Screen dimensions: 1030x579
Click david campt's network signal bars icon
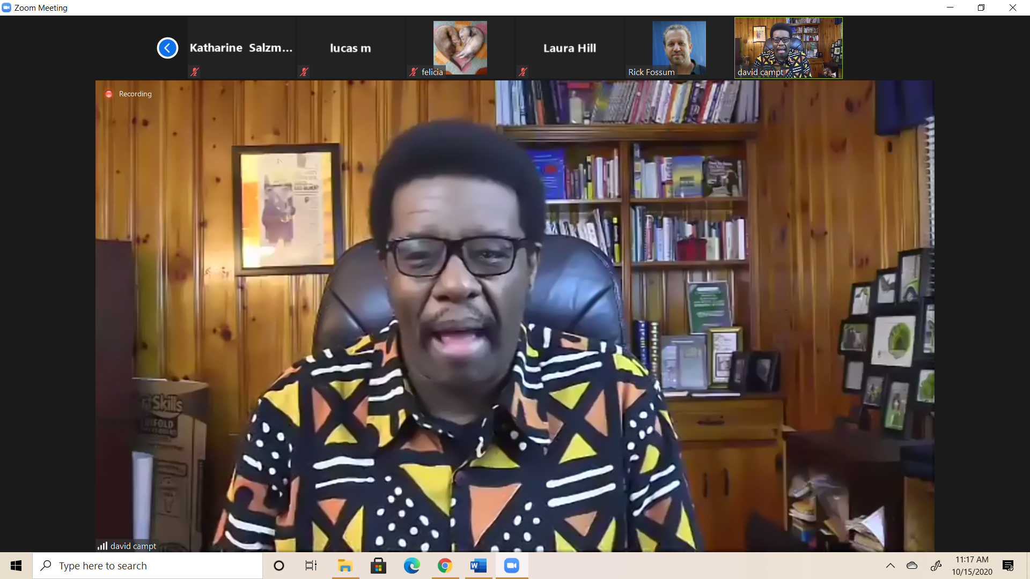(x=102, y=546)
